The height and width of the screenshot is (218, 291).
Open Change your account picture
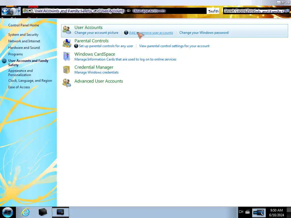click(96, 33)
